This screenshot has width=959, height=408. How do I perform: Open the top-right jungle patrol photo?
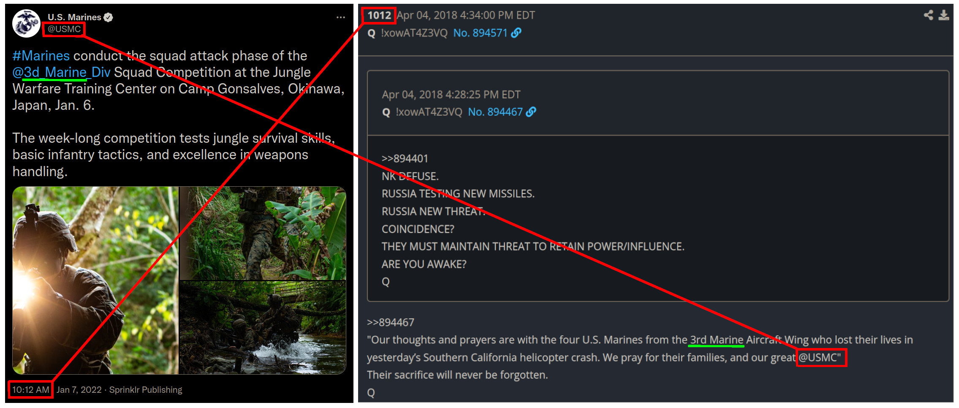click(x=263, y=233)
